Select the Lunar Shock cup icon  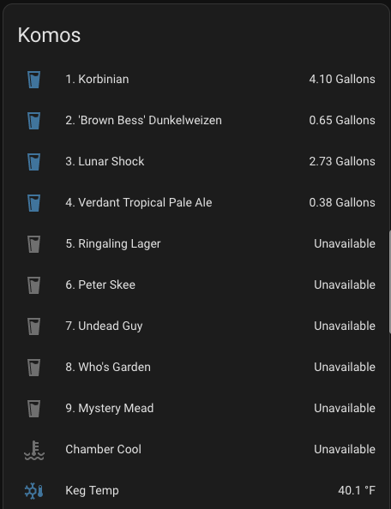point(33,162)
